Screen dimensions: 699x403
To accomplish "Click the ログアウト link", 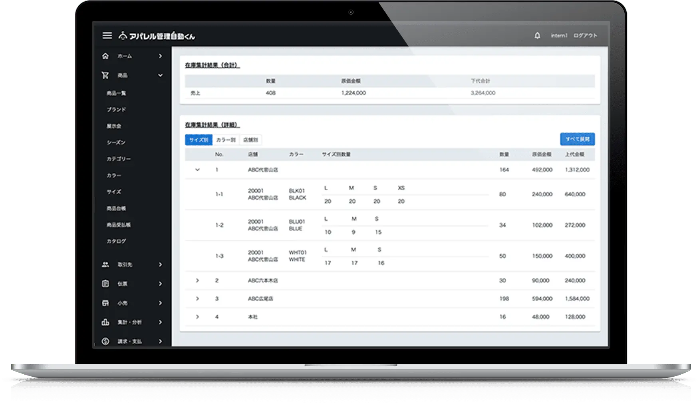I will click(x=585, y=36).
